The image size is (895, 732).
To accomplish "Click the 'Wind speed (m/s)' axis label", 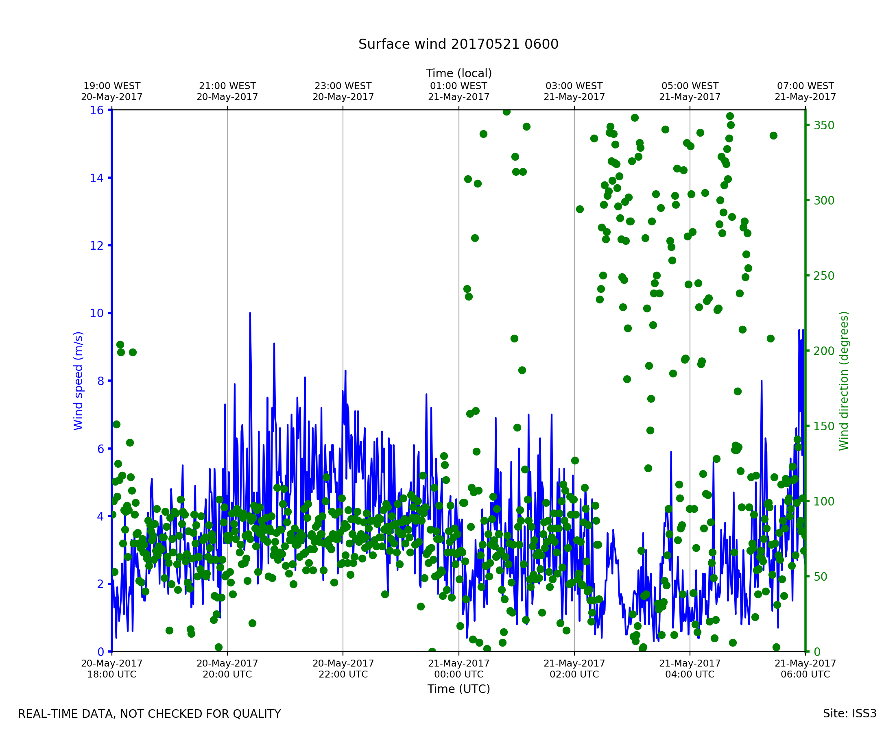I will 79,381.
